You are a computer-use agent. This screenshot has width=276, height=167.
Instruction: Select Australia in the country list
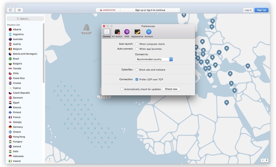(x=18, y=39)
